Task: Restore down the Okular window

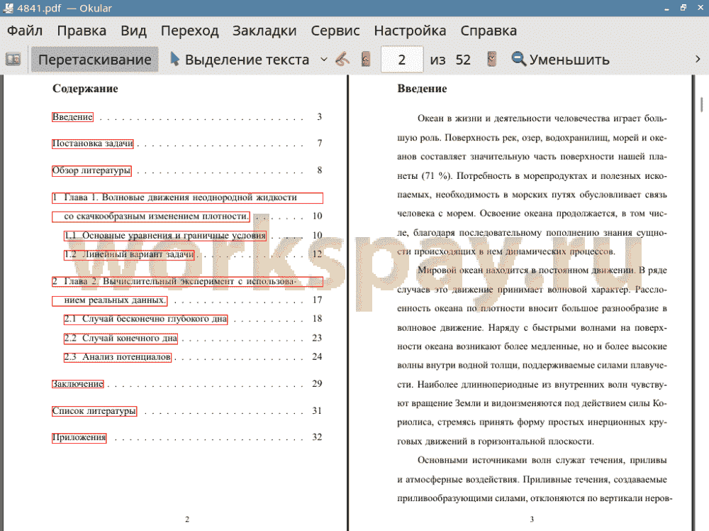Action: (x=683, y=8)
